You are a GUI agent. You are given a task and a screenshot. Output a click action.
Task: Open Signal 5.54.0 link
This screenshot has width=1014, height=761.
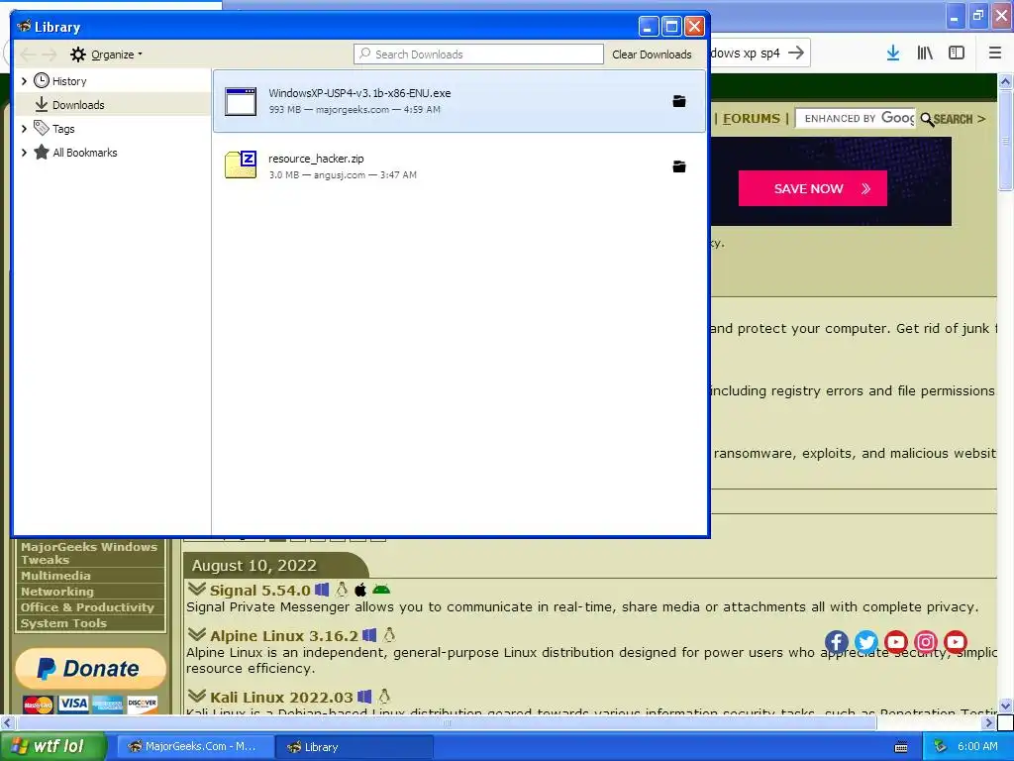coord(260,591)
